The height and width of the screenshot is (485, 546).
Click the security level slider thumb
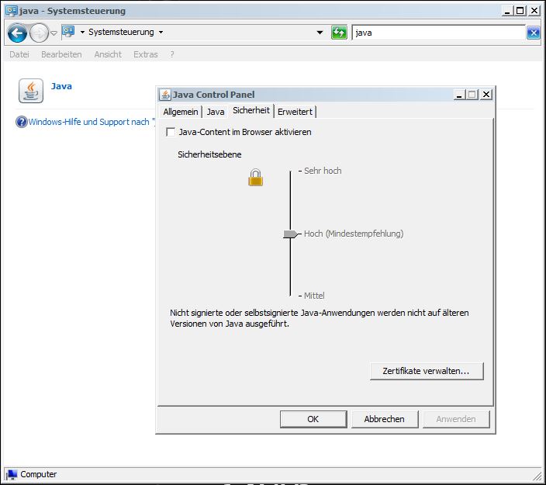tap(290, 234)
